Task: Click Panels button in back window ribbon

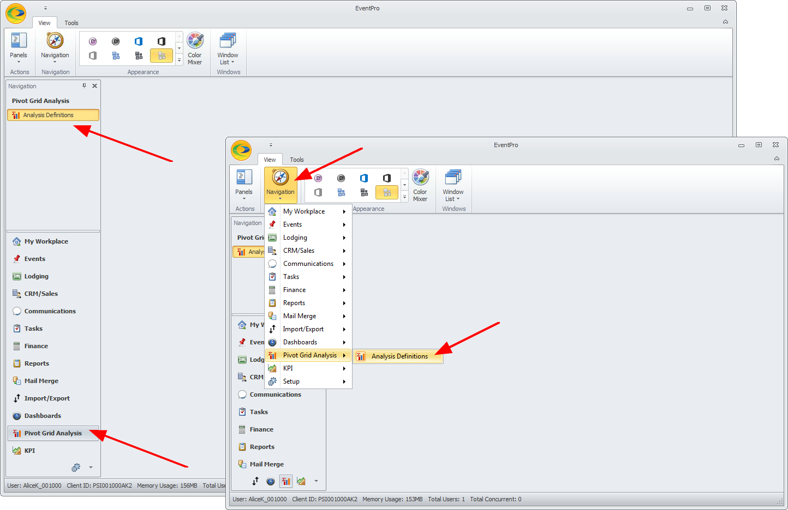Action: pos(19,48)
